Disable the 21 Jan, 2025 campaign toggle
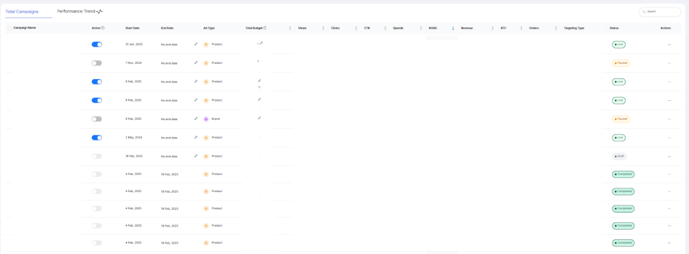Image resolution: width=689 pixels, height=254 pixels. (x=97, y=45)
